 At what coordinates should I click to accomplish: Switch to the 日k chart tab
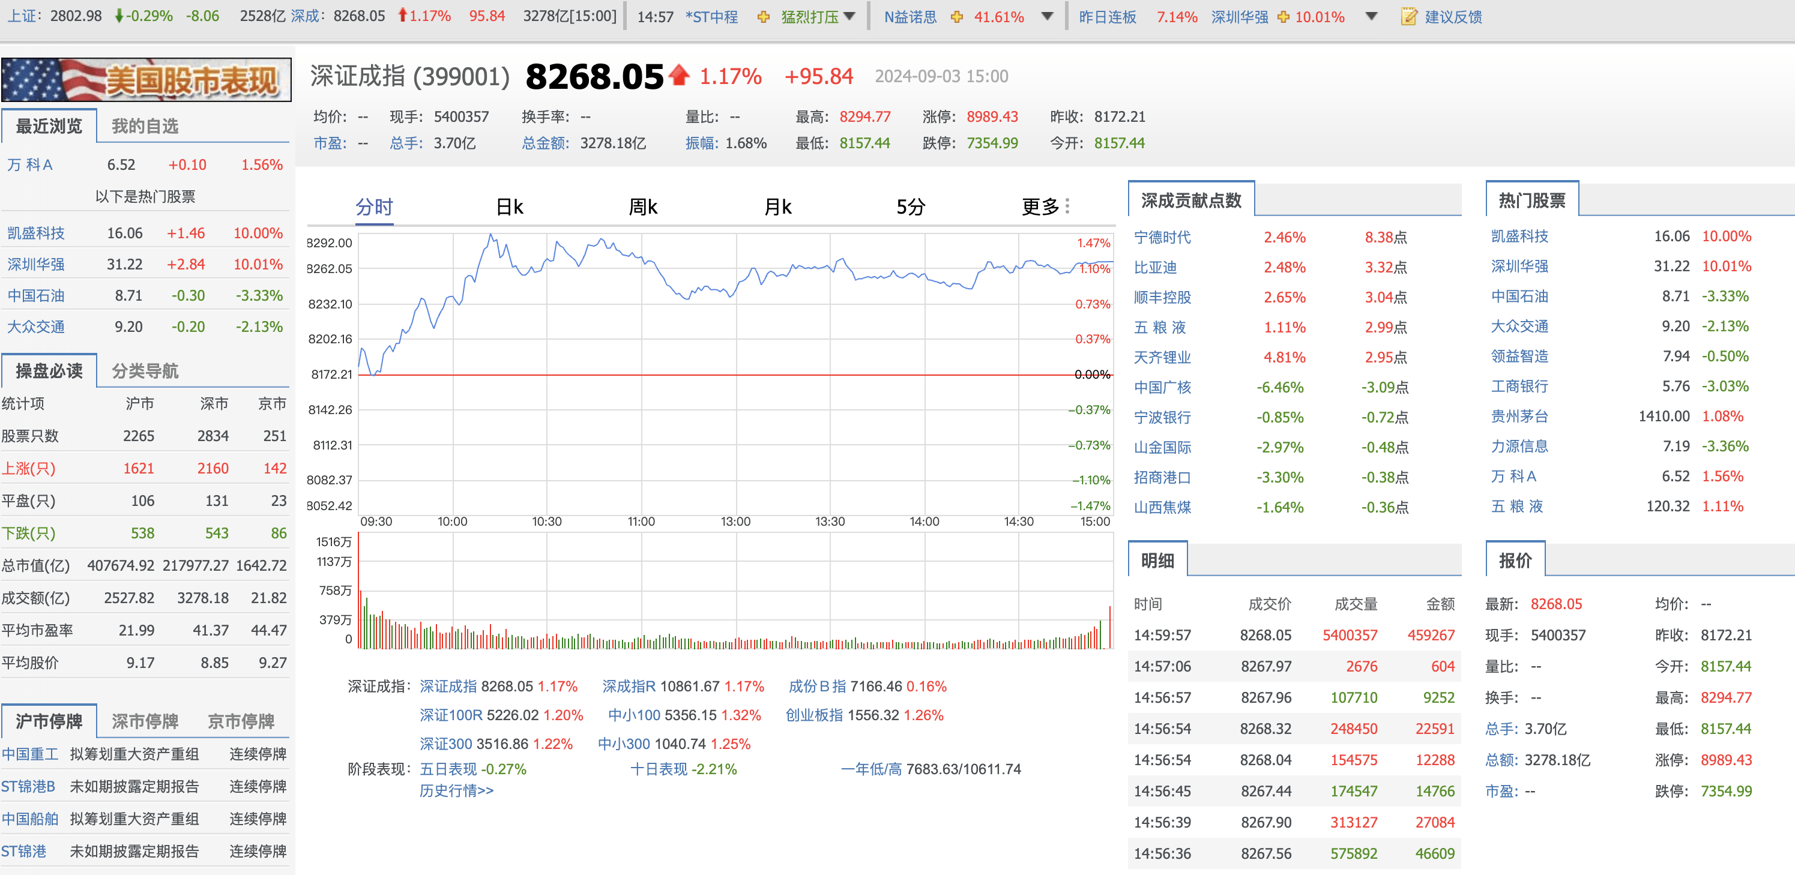tap(509, 207)
